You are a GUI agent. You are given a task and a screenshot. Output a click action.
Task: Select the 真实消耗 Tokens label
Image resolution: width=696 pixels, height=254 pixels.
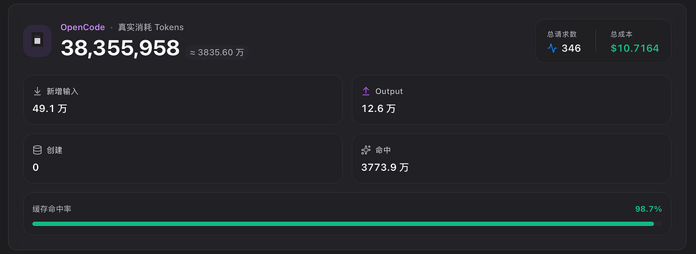click(151, 27)
